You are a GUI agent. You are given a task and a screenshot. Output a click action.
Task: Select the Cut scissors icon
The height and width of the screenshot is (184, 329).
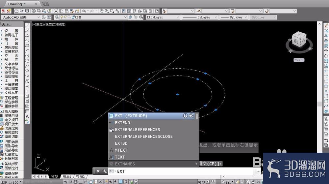click(56, 11)
